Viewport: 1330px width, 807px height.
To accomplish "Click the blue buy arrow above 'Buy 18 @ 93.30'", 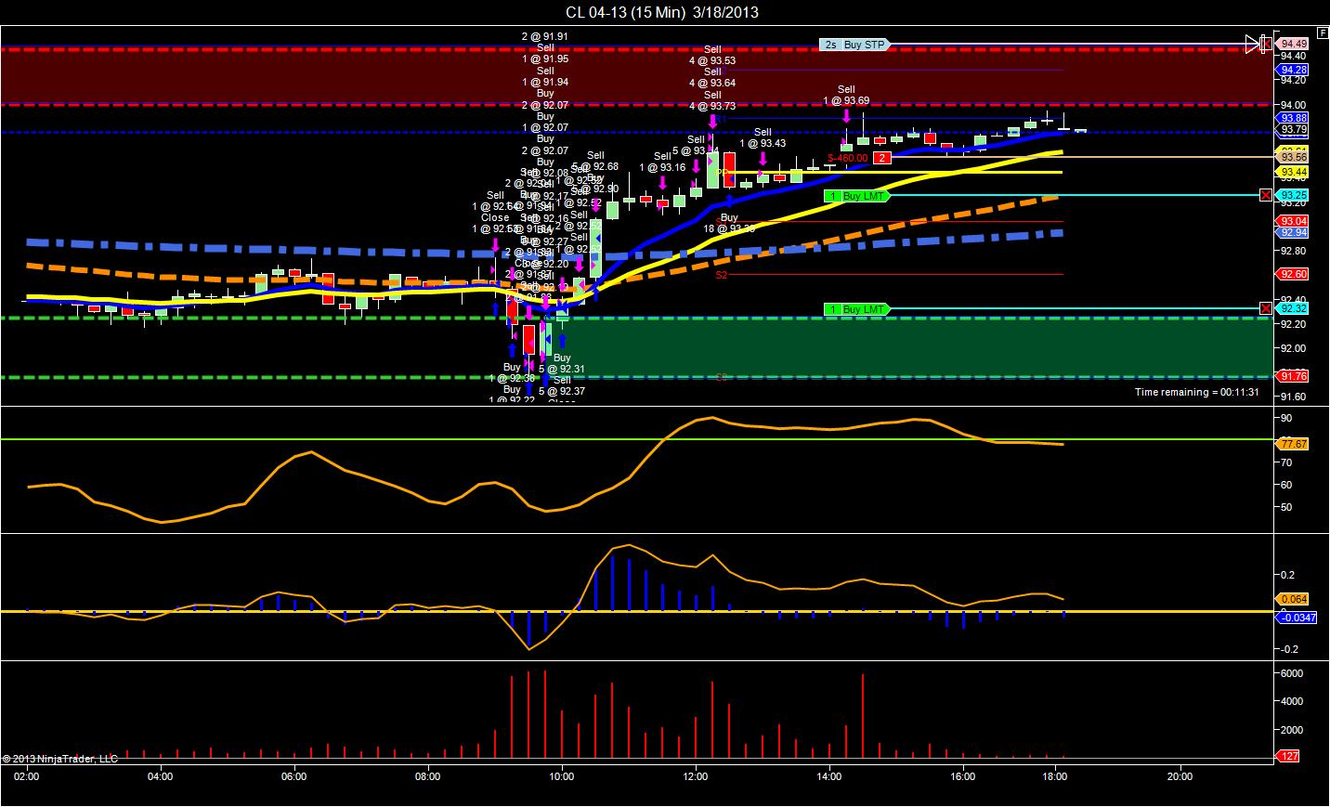I will point(729,199).
